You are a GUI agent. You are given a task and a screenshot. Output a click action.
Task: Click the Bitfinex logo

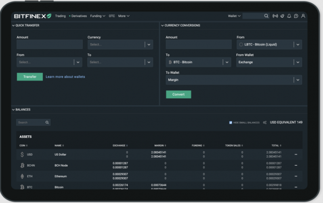pos(33,16)
